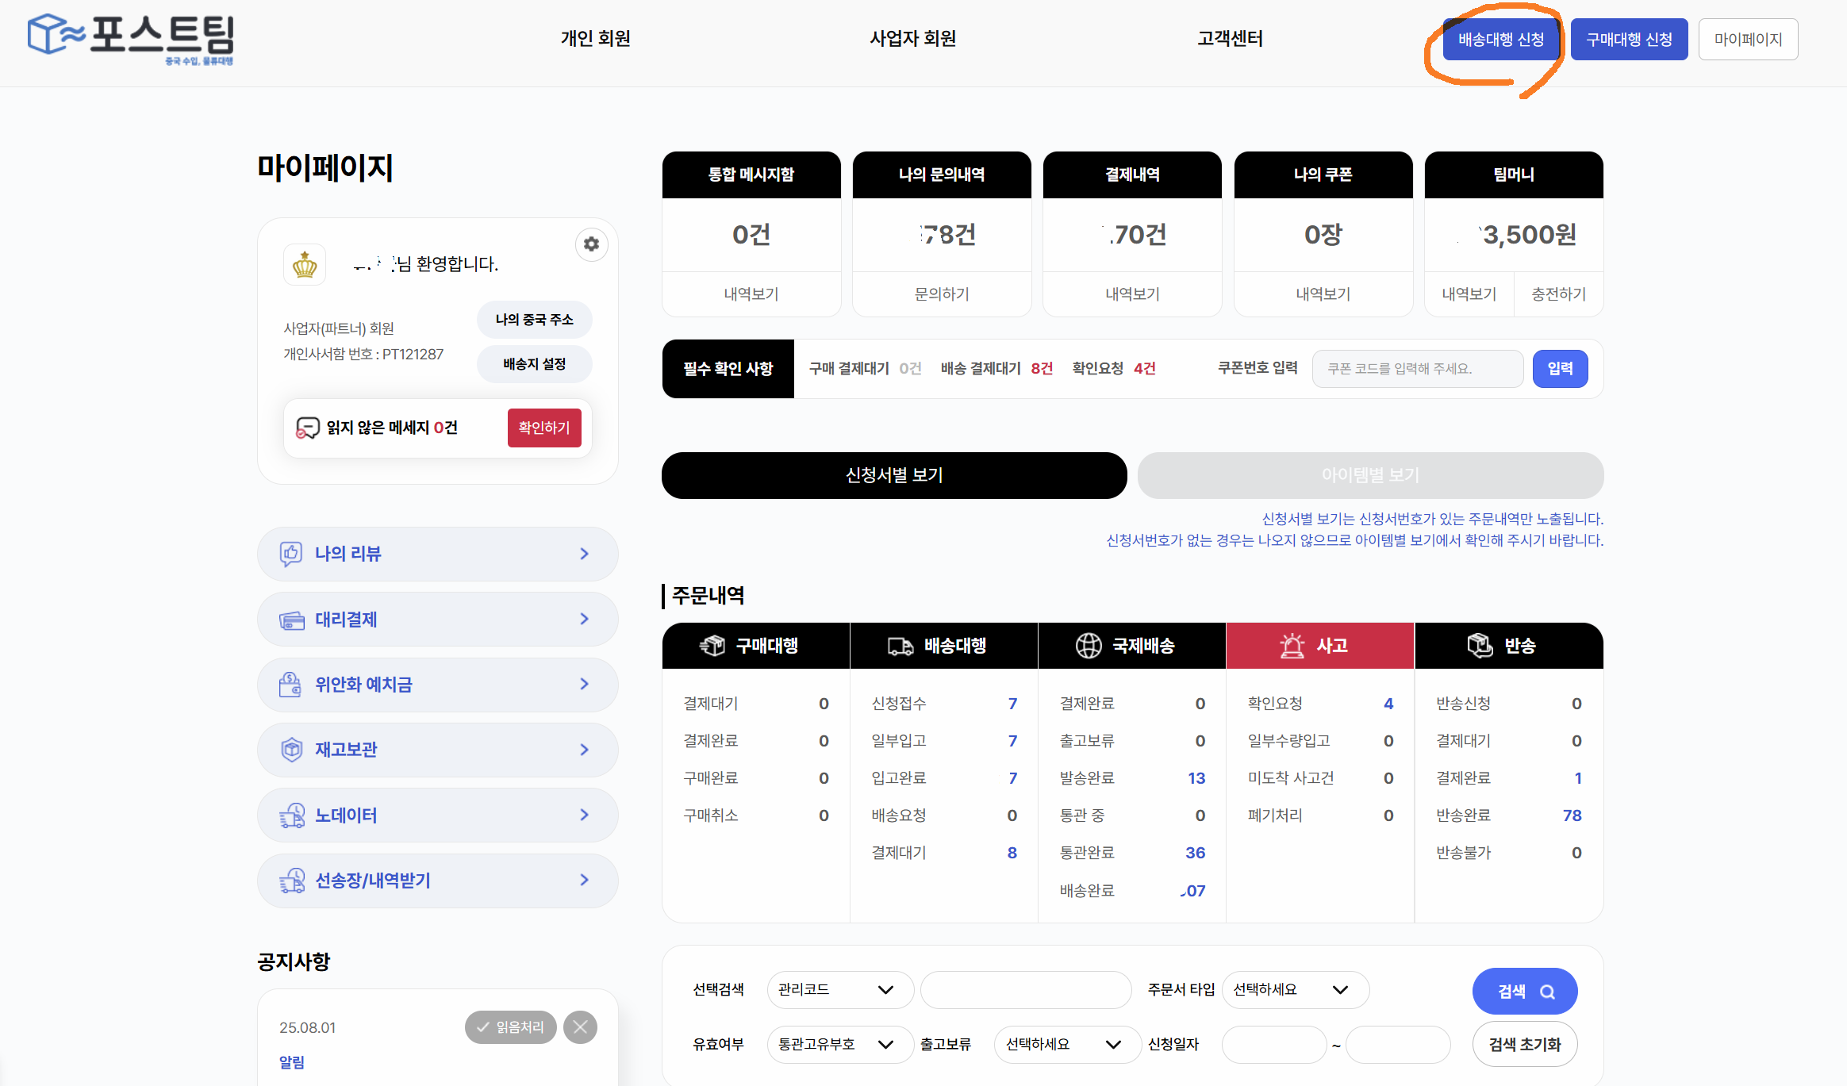1847x1086 pixels.
Task: Expand the 통관고유부호 validity dropdown
Action: click(x=839, y=1045)
